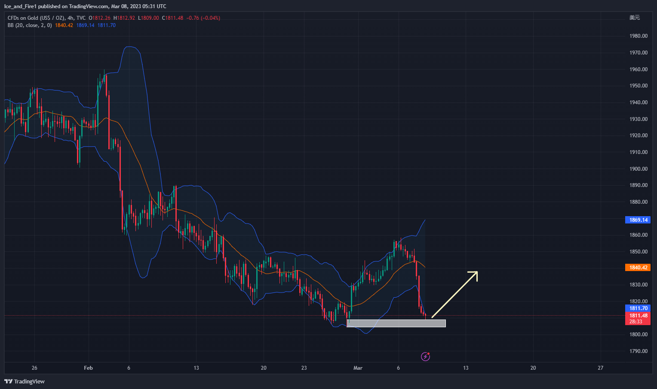657x389 pixels.
Task: Click the red 1811.48 current price tag
Action: coord(638,316)
